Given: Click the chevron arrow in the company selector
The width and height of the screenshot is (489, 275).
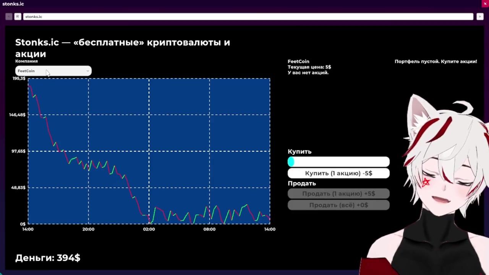Looking at the screenshot, I should pos(87,71).
